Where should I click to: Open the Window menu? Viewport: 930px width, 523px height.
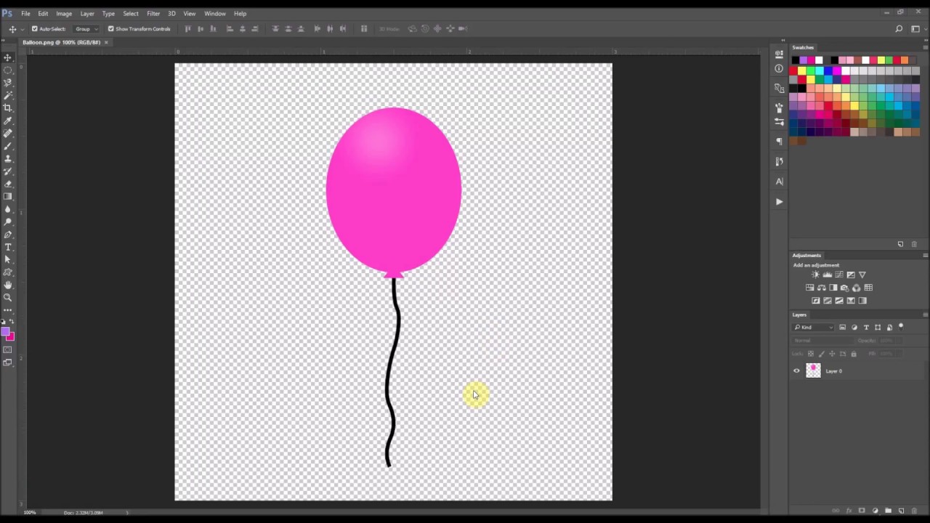(215, 14)
